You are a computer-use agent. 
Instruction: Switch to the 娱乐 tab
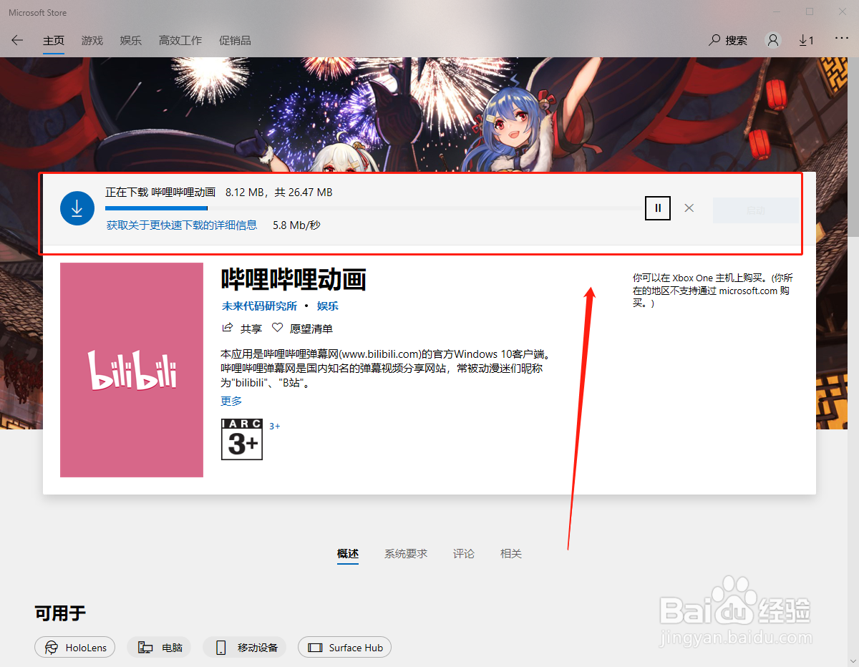(x=131, y=41)
